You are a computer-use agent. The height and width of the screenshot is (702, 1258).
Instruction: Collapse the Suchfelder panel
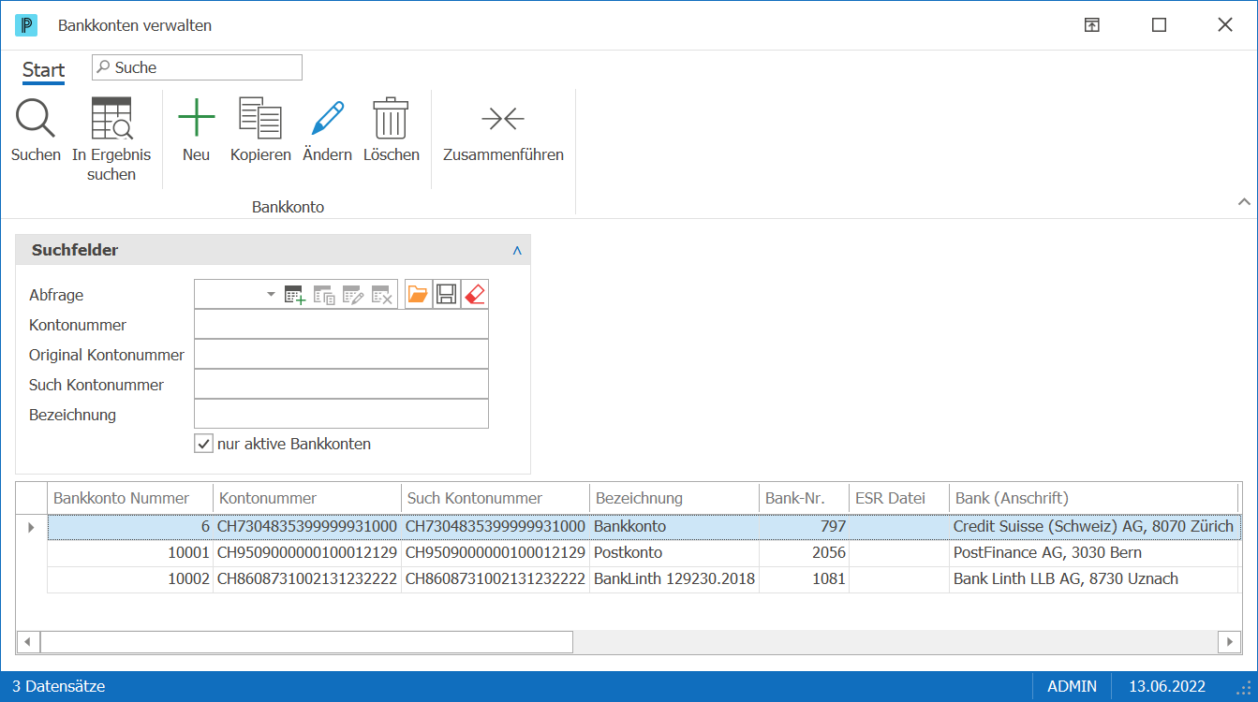[517, 251]
